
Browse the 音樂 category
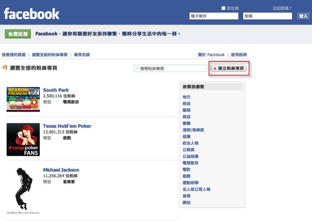point(186,196)
